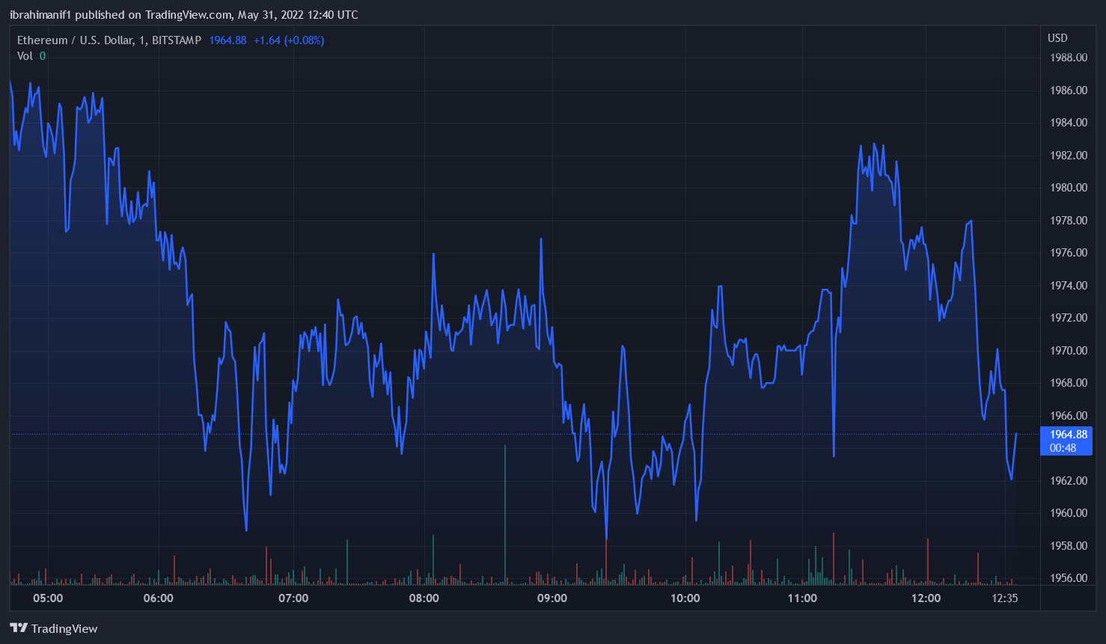Select the Ethereum / U.S. Dollar symbol title
Viewport: 1106px width, 644px height.
(109, 40)
